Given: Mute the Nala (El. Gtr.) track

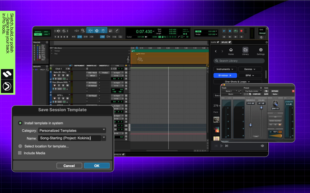Looking at the screenshot, I should tap(67, 75).
